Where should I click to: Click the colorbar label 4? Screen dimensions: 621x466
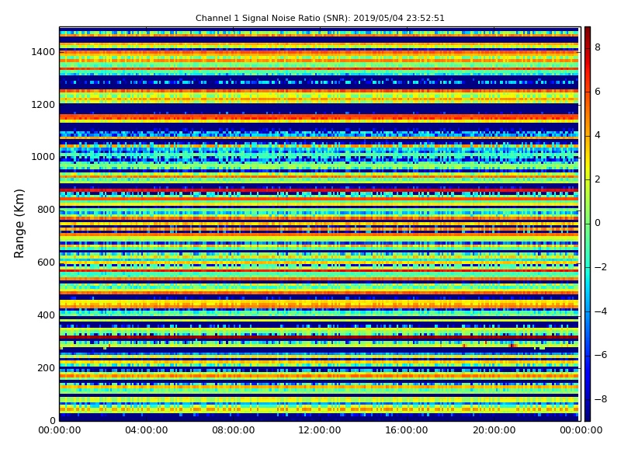(x=598, y=135)
